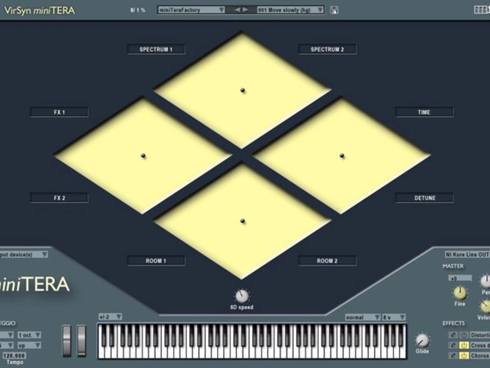Click the Pan knob in Master section
The image size is (490, 368).
coord(486,281)
